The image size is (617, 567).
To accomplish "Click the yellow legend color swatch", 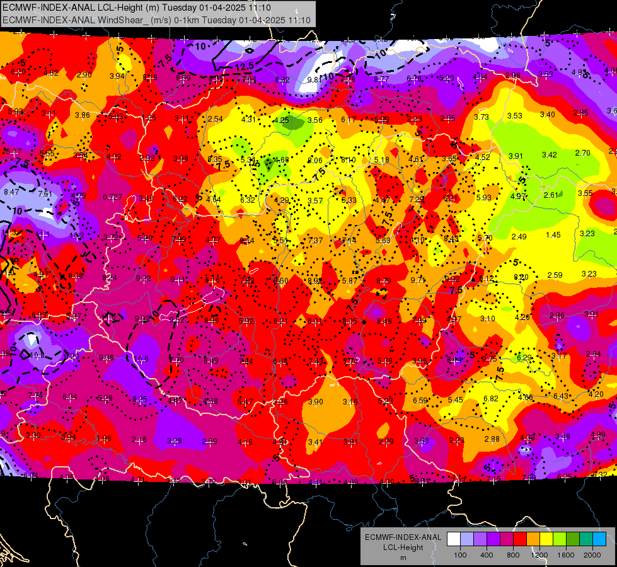I will point(546,539).
